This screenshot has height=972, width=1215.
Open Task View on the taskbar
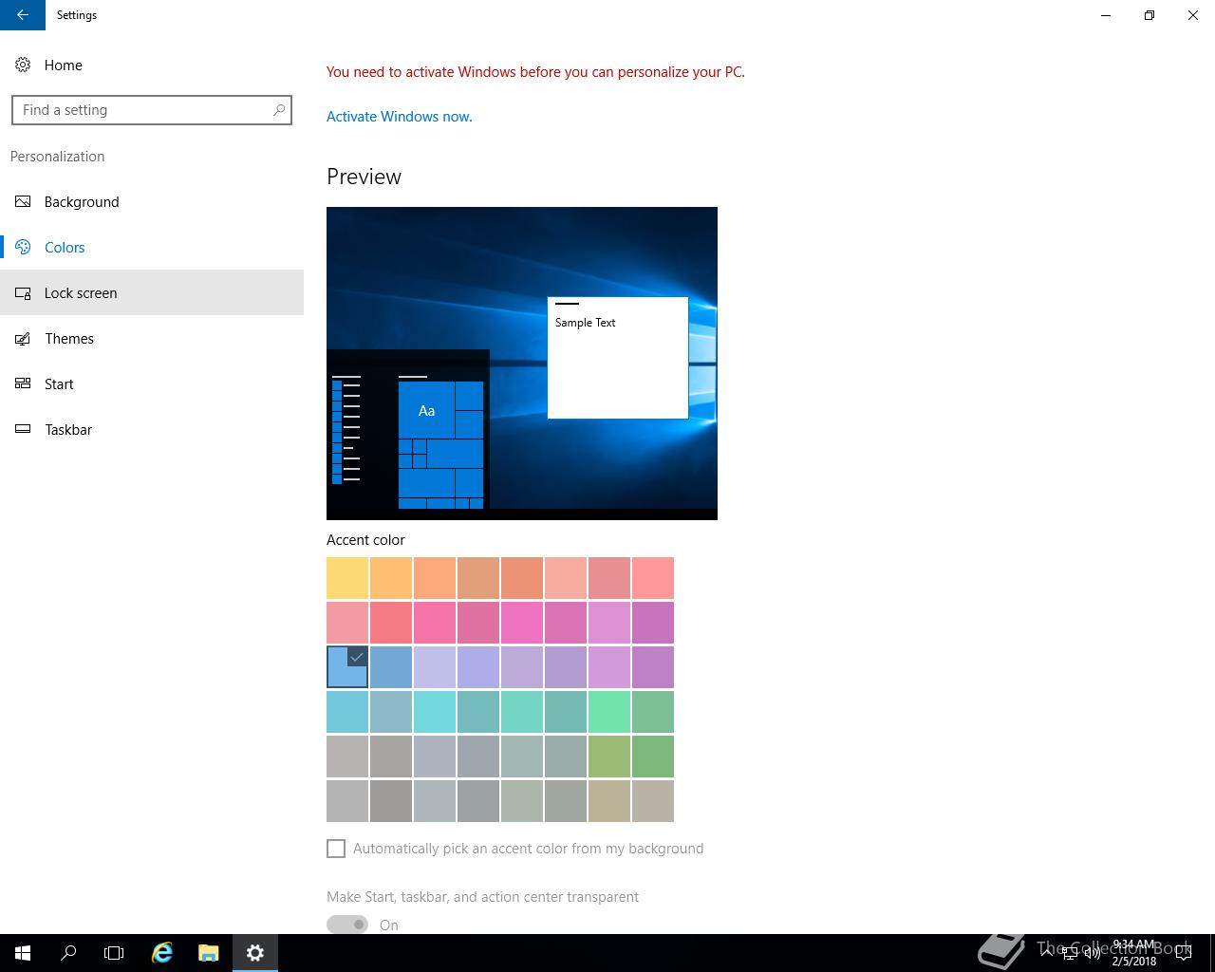click(x=114, y=953)
